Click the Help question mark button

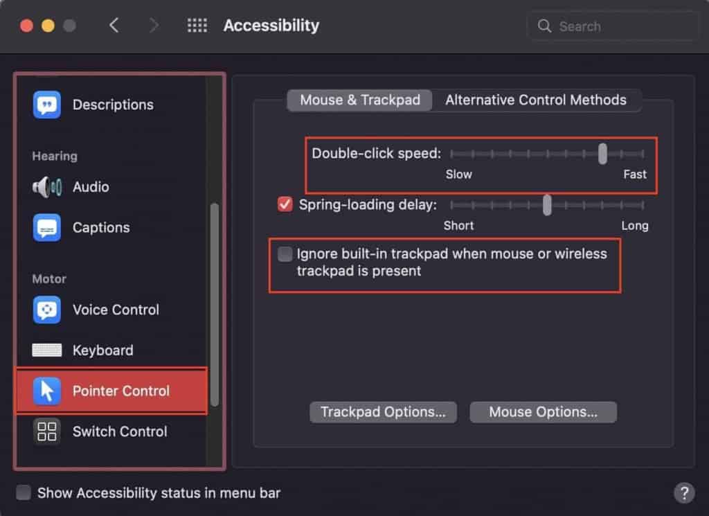[x=685, y=493]
